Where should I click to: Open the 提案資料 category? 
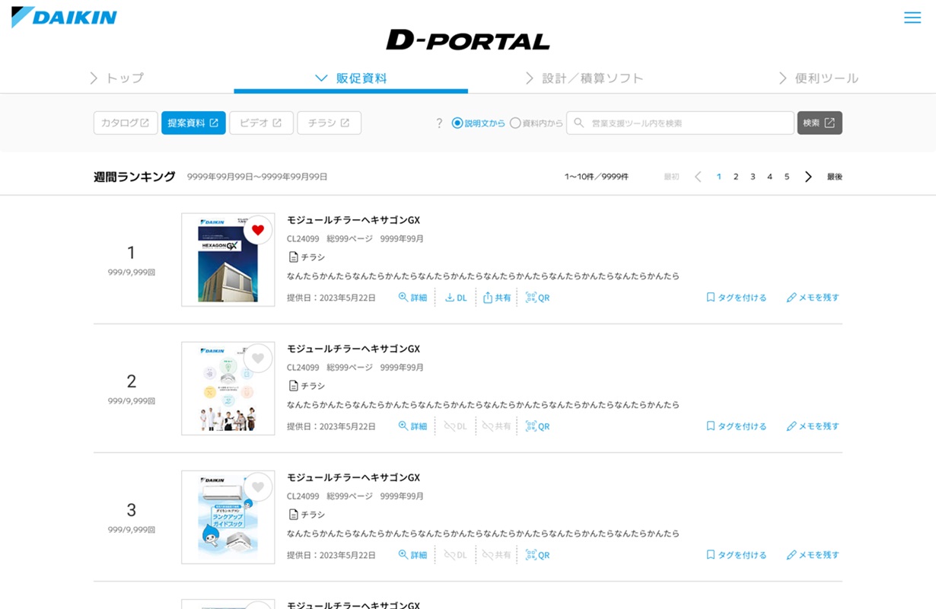(193, 123)
